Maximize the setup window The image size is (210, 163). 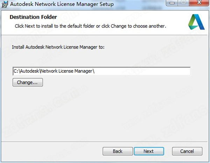click(x=184, y=4)
